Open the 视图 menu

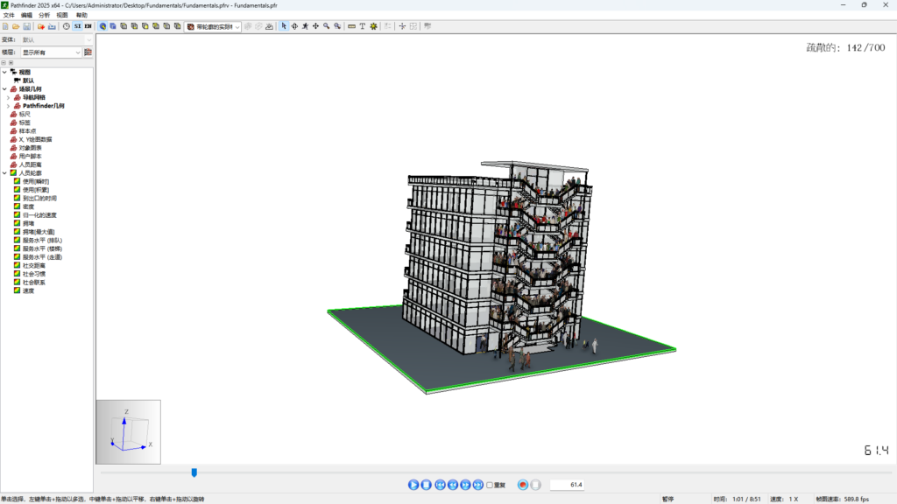(61, 15)
